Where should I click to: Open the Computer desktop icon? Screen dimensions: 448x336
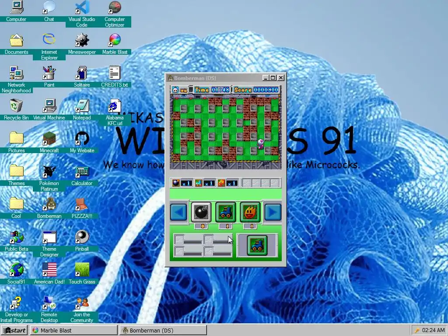coord(16,11)
